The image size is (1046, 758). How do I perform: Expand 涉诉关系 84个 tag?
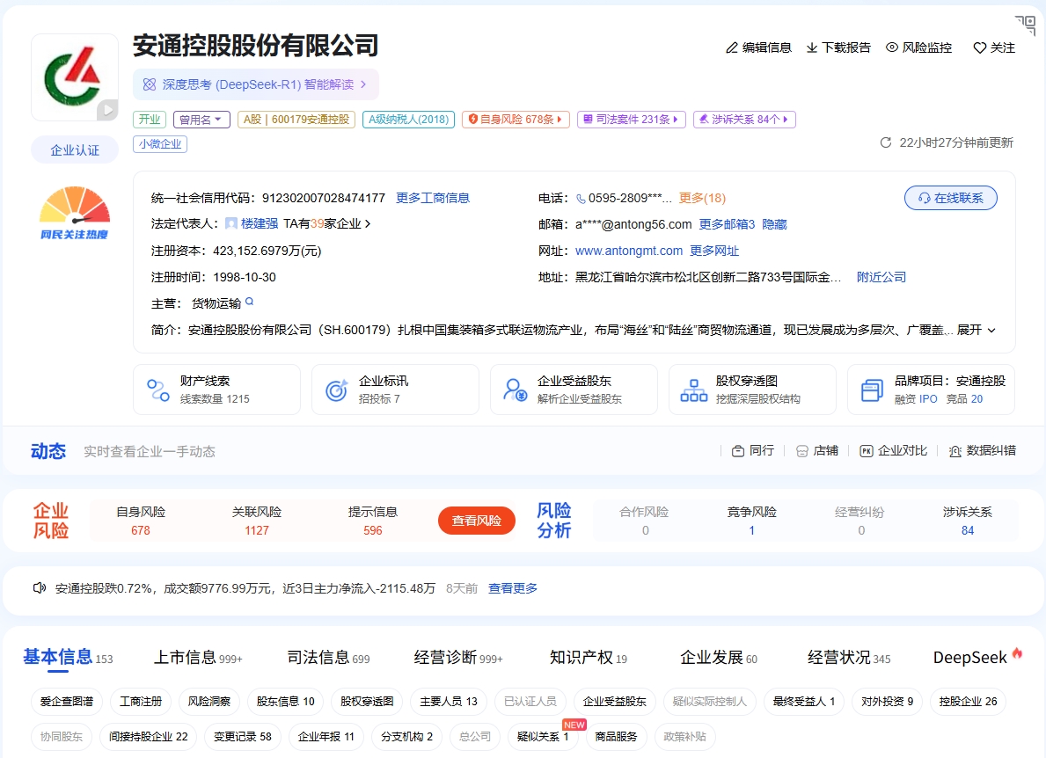(x=744, y=120)
